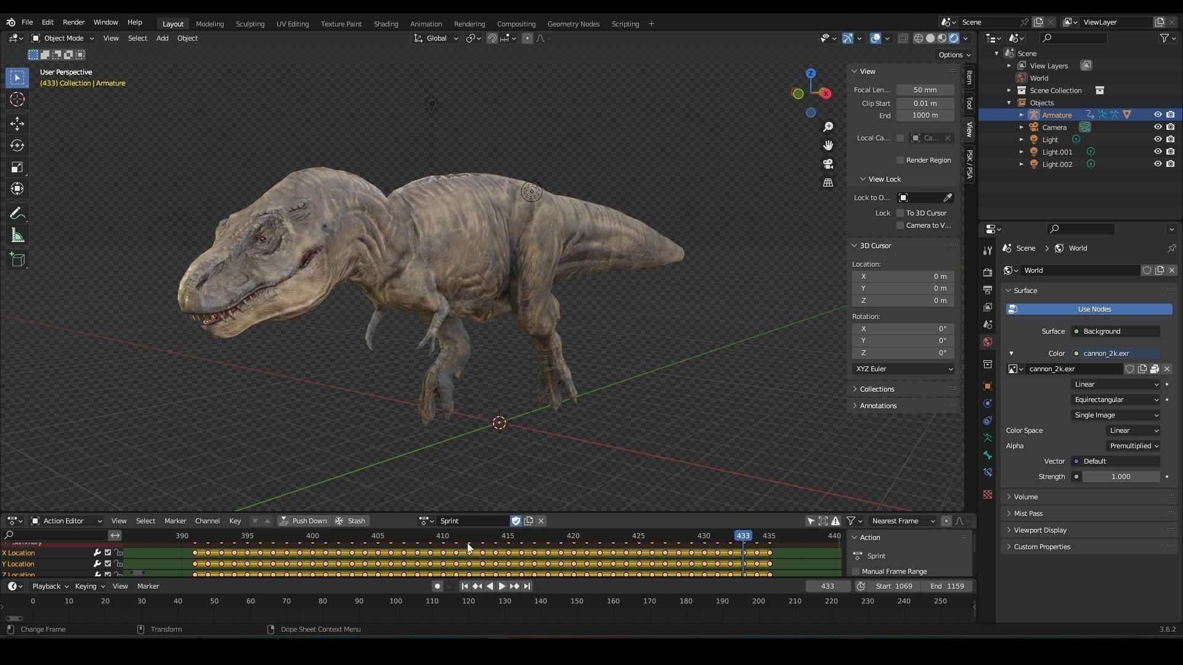Screen dimensions: 1183x665
Task: Open the Object properties tab icon
Action: pos(988,386)
